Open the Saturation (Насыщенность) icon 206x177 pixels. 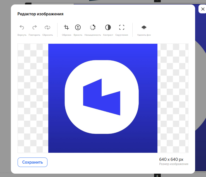pyautogui.click(x=93, y=27)
